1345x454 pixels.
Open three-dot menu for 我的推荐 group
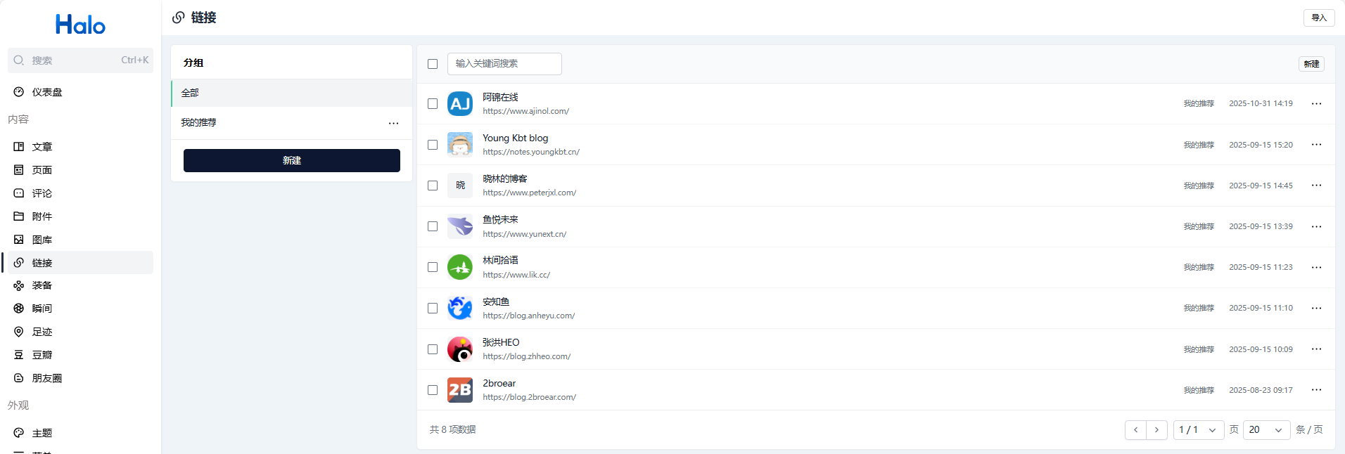[x=393, y=123]
